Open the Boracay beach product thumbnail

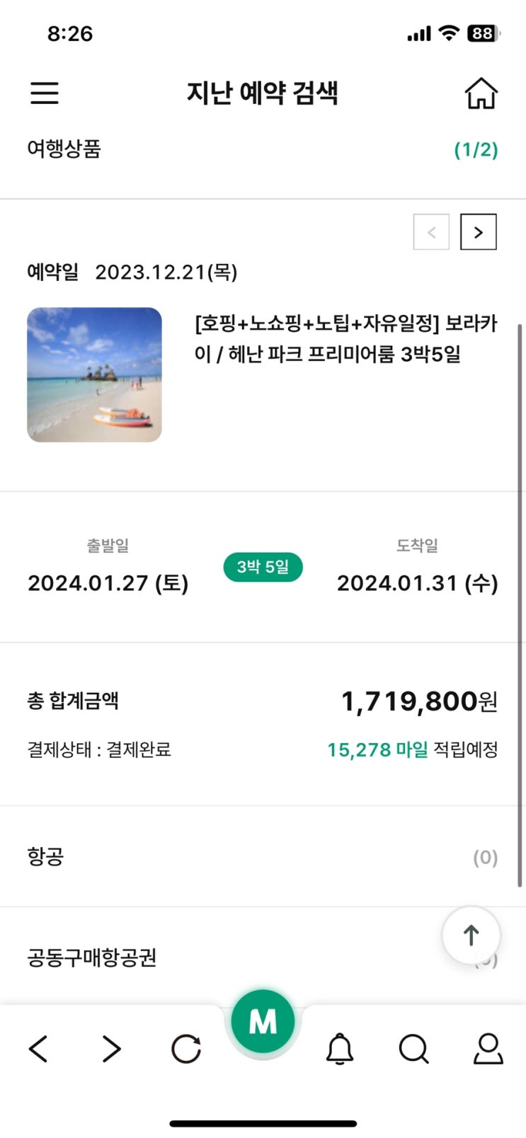pos(94,374)
